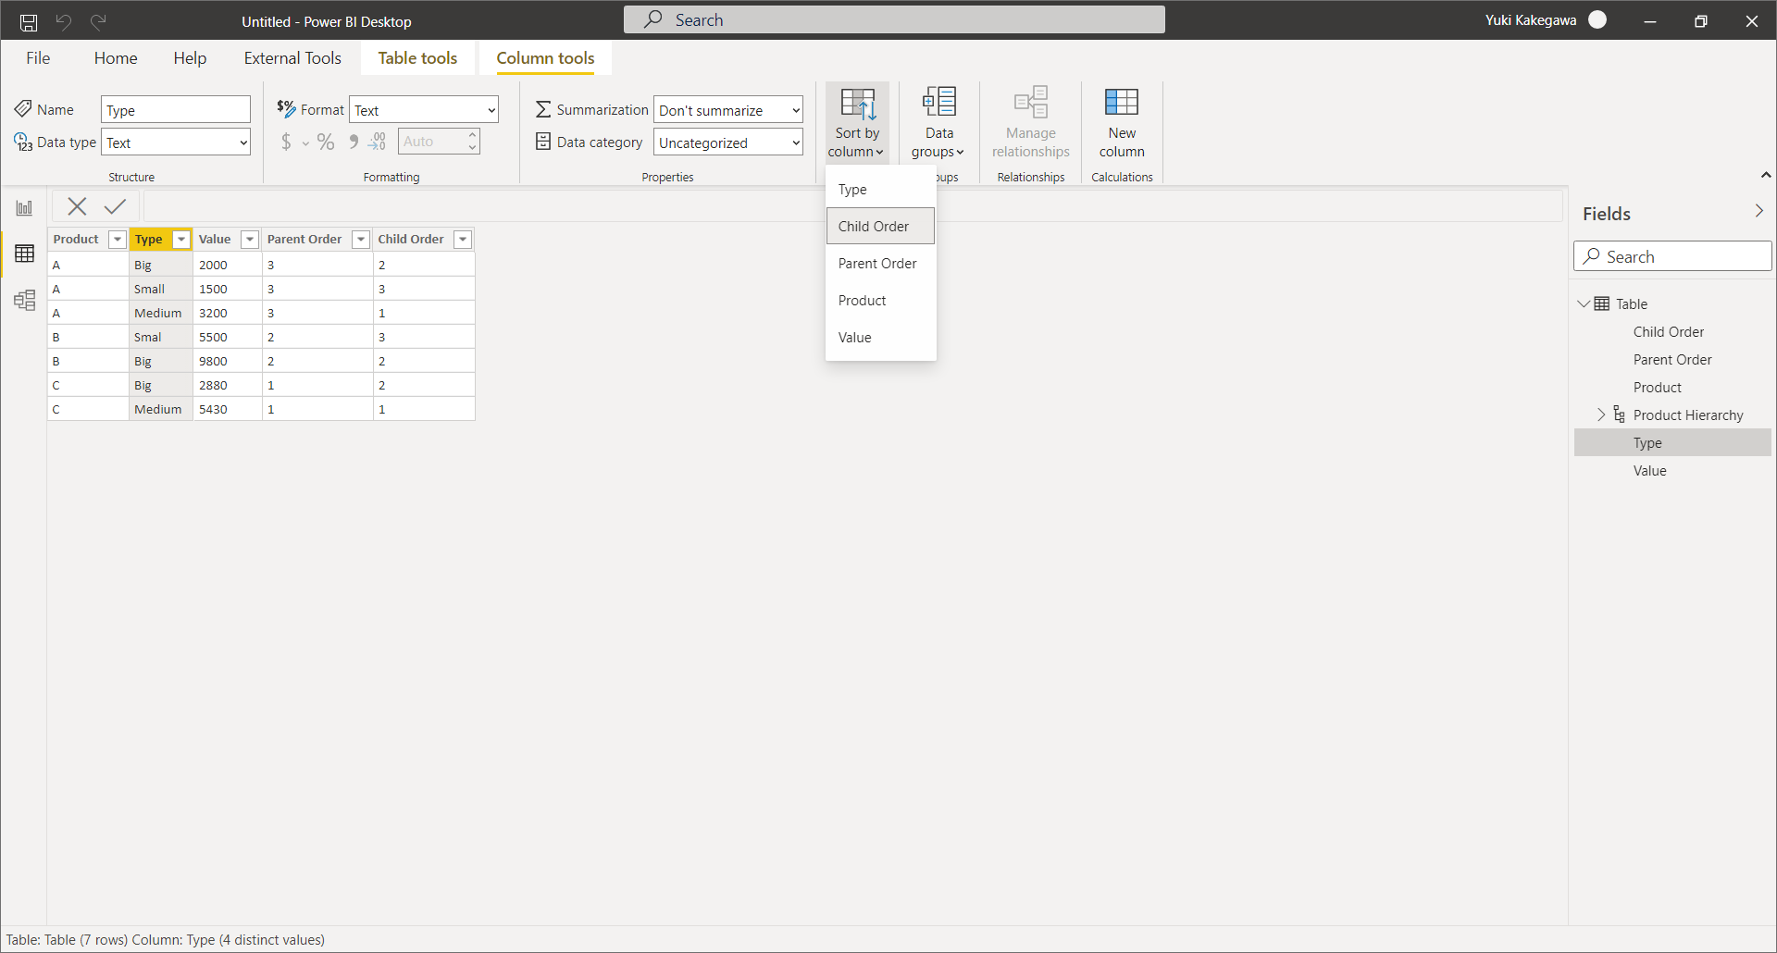The width and height of the screenshot is (1777, 953).
Task: Click the Redo arrow icon
Action: (x=98, y=20)
